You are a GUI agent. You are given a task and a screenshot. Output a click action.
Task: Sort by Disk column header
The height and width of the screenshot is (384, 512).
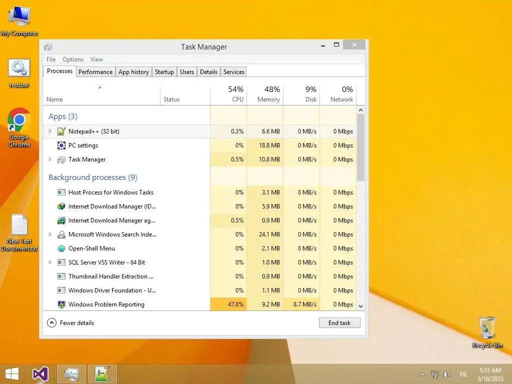pos(301,94)
